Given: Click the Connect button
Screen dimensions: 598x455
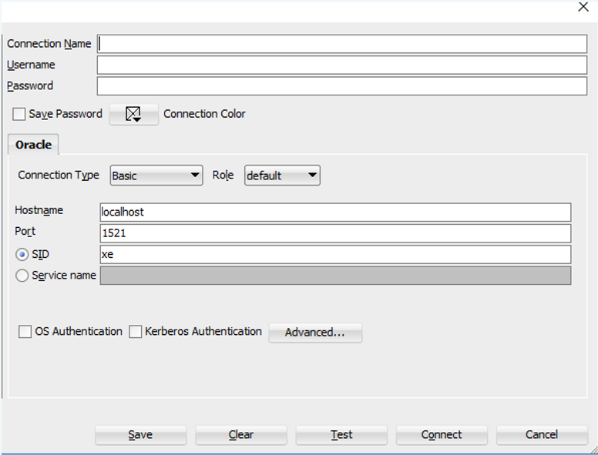Looking at the screenshot, I should pyautogui.click(x=442, y=435).
